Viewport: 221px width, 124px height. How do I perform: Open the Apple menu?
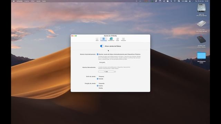(x=14, y=1)
